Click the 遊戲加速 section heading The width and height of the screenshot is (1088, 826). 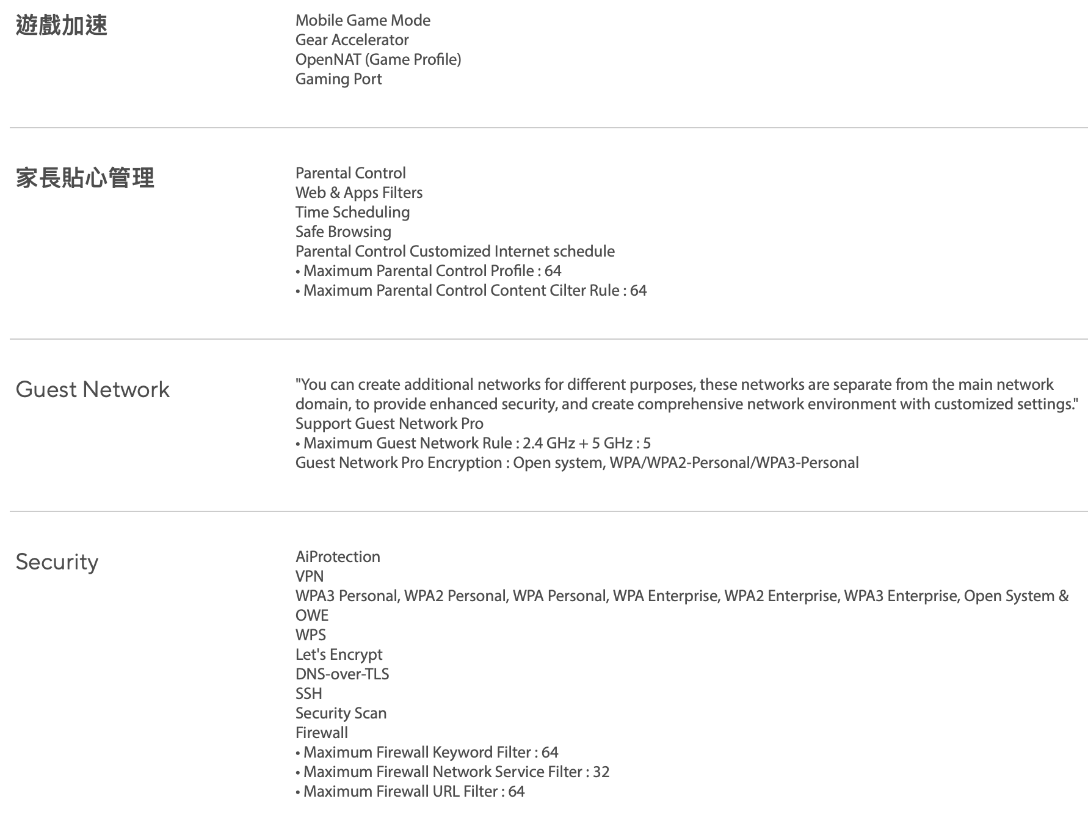pos(62,26)
